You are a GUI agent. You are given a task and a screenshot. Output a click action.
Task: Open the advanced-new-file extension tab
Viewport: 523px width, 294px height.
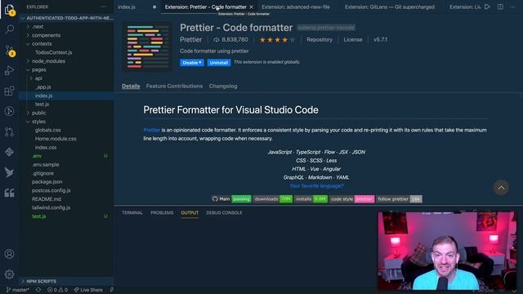(296, 7)
